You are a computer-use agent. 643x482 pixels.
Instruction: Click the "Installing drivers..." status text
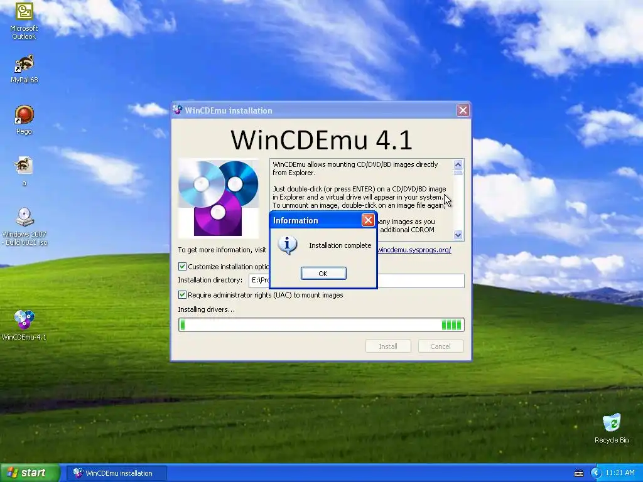point(206,309)
